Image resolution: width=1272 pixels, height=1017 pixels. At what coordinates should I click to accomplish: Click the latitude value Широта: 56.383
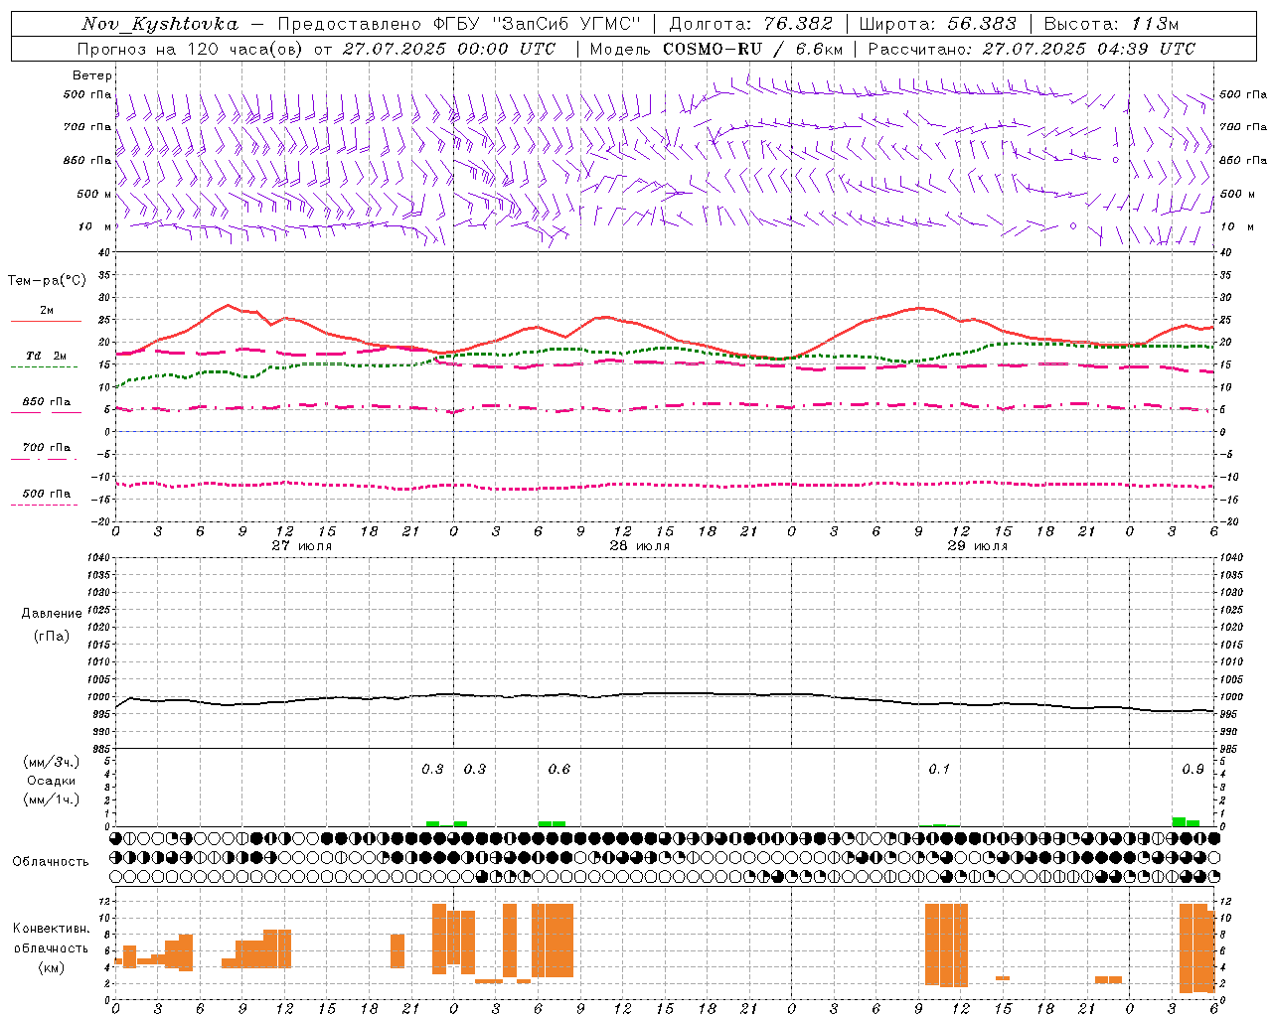point(937,24)
